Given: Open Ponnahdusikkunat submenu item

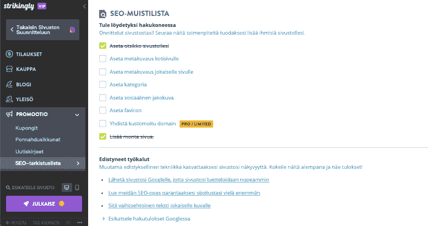Looking at the screenshot, I should click(x=38, y=139).
